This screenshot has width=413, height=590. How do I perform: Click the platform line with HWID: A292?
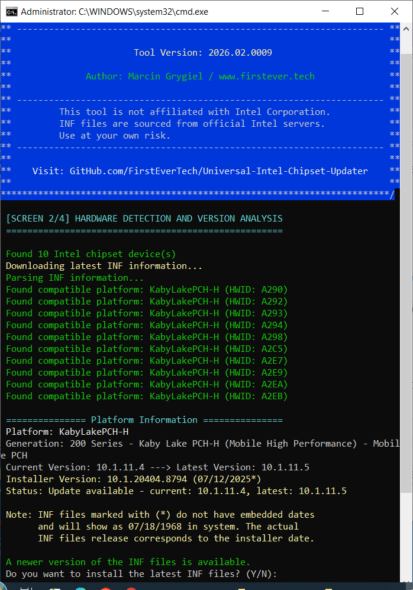coord(147,302)
